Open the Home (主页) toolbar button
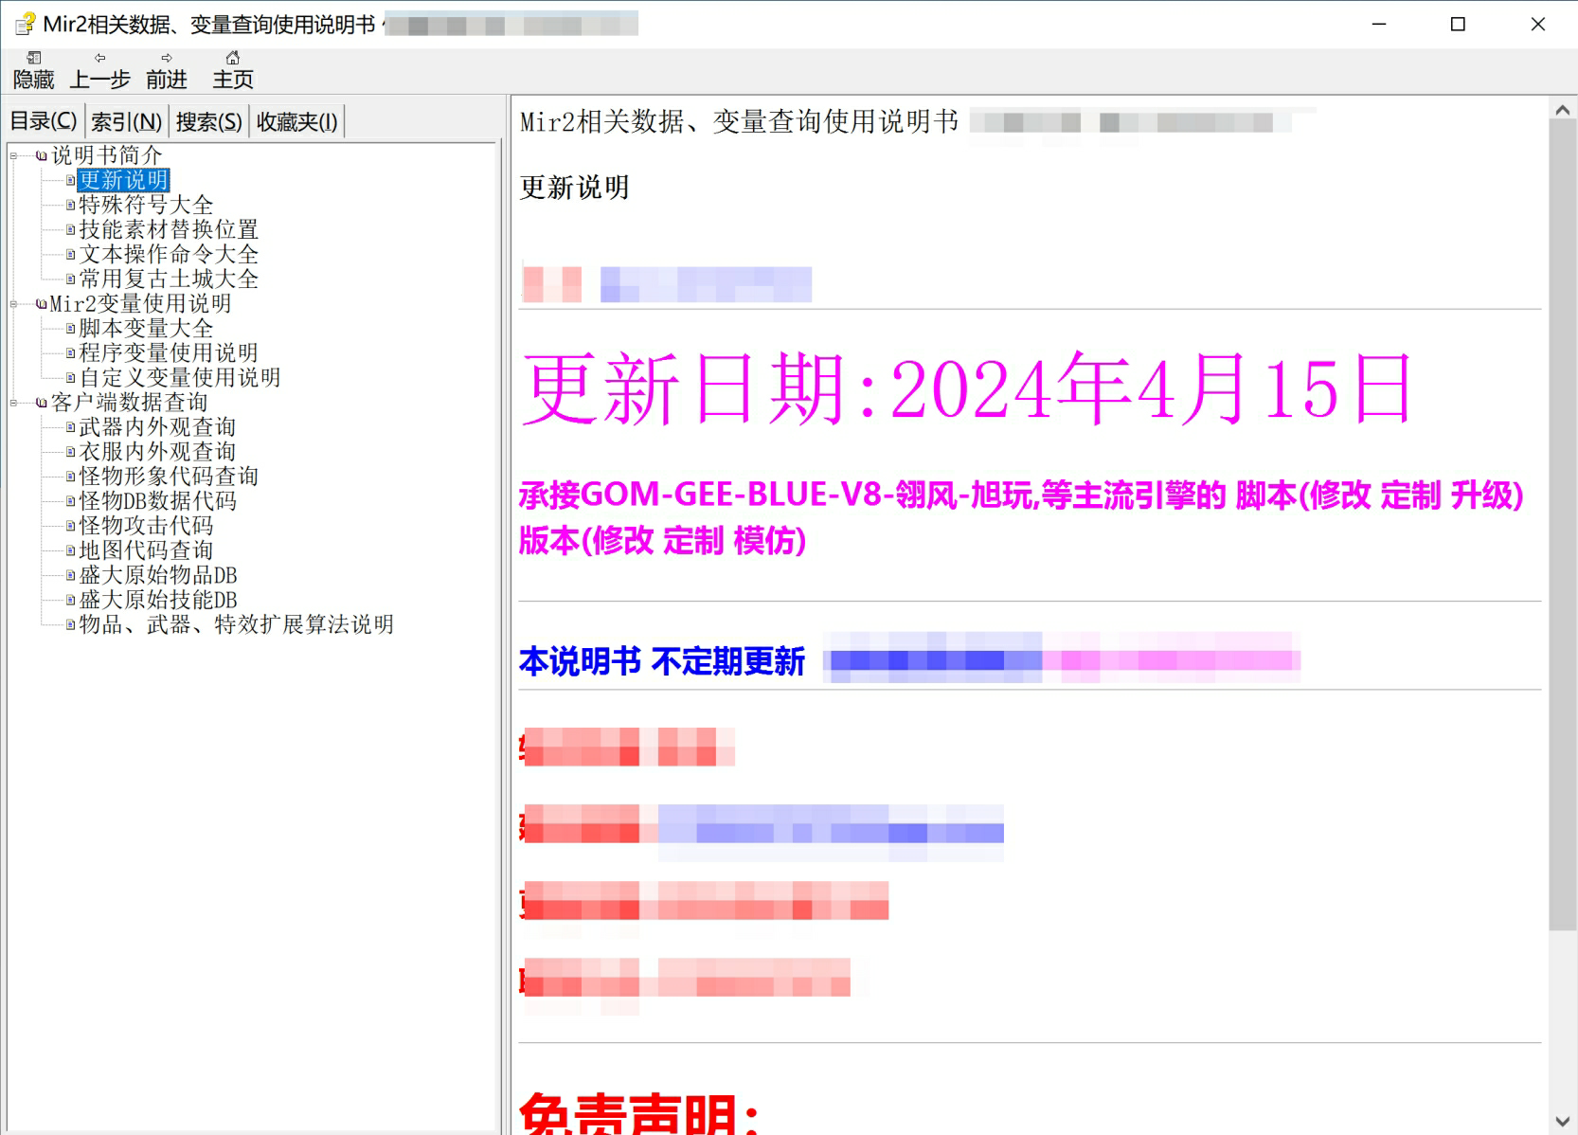The width and height of the screenshot is (1578, 1135). pos(233,71)
